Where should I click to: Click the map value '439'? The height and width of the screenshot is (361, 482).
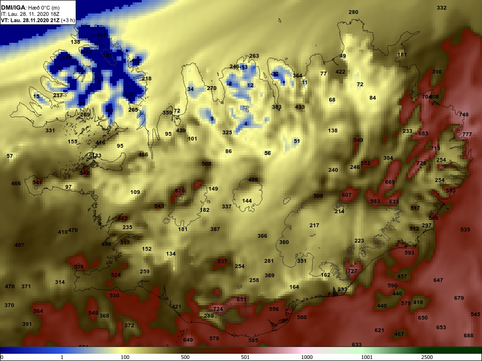[x=181, y=130]
